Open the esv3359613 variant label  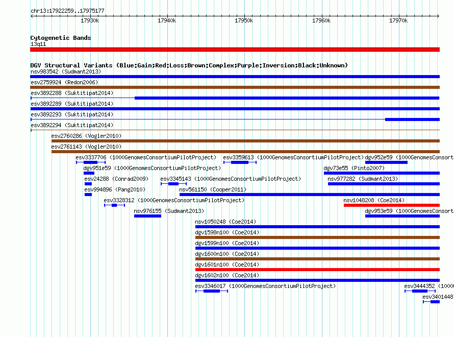[293, 157]
